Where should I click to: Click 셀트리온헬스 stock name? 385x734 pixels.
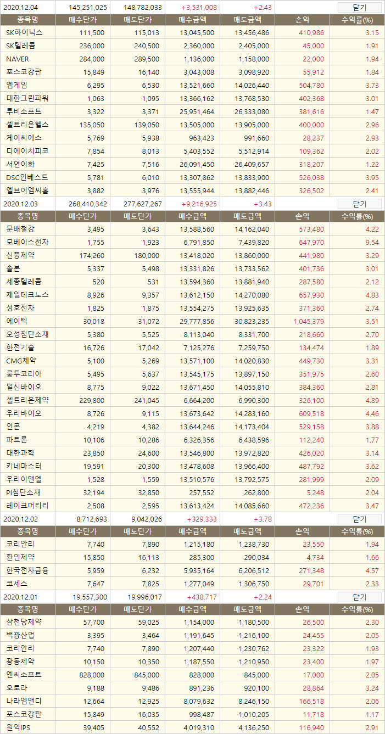click(x=27, y=125)
